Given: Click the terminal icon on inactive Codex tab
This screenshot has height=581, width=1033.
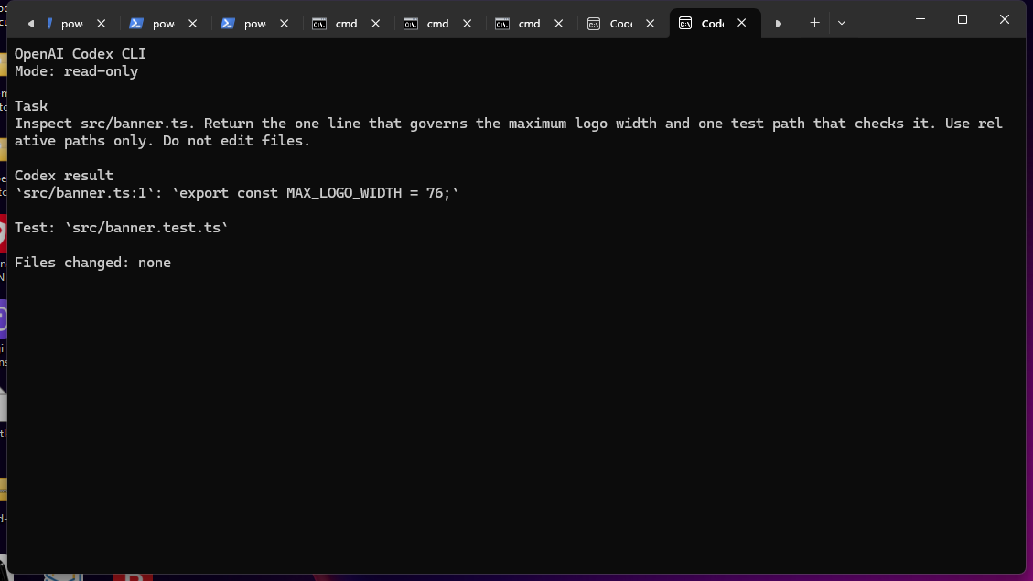Looking at the screenshot, I should coord(594,24).
